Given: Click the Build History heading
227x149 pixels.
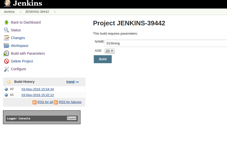Looking at the screenshot, I should (x=24, y=82).
